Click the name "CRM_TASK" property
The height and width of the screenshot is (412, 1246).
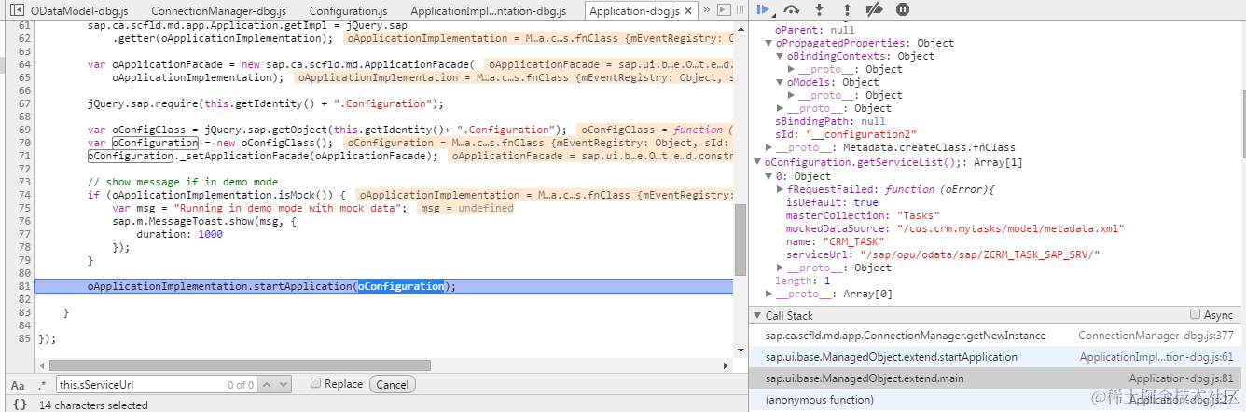(836, 241)
